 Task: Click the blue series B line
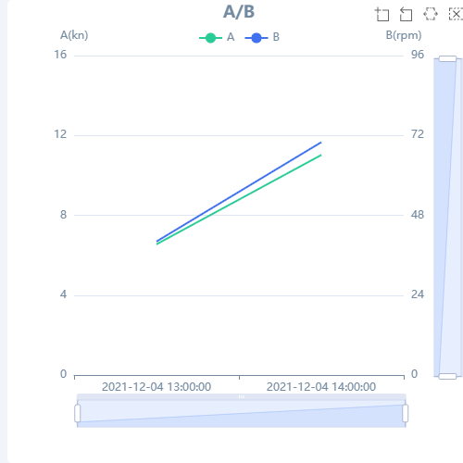239,192
